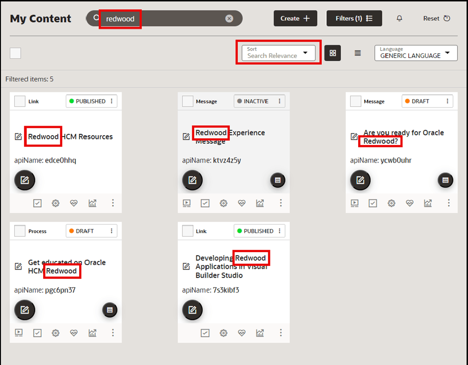Open bottom more-options menu on ktvz4z5y card
Screen dimensions: 468x365
[280, 203]
